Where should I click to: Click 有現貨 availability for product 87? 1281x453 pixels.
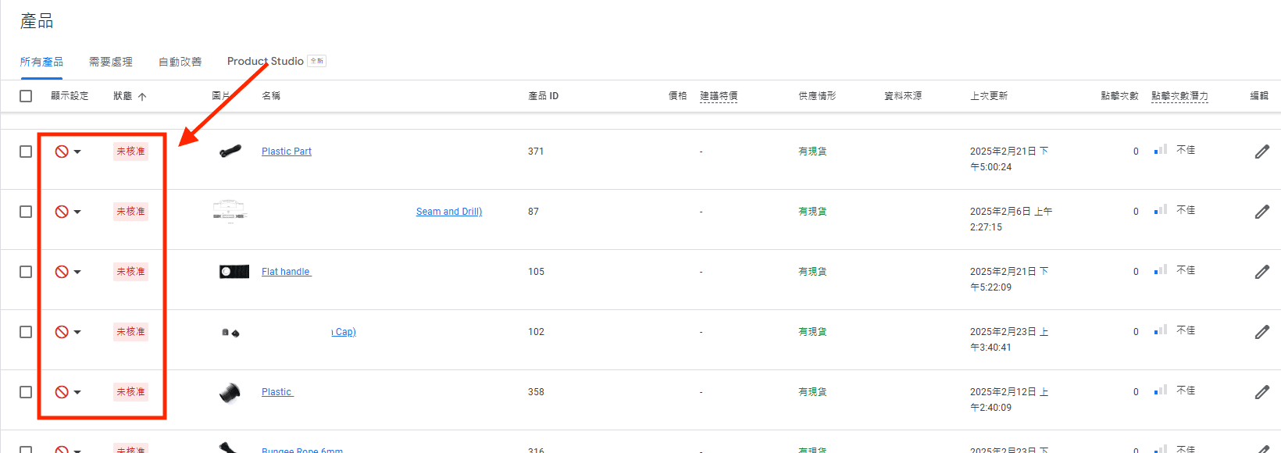click(x=812, y=212)
